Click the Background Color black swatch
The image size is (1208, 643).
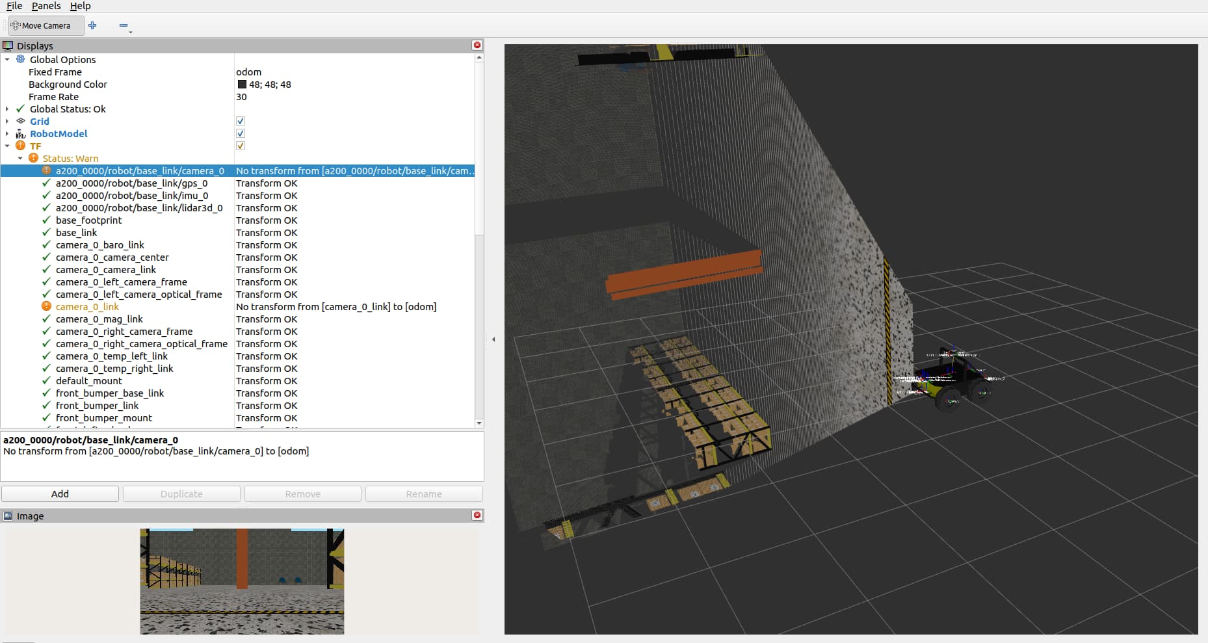pyautogui.click(x=242, y=84)
